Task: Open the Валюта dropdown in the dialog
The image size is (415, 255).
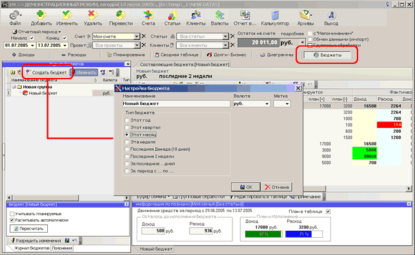Action: tap(267, 104)
